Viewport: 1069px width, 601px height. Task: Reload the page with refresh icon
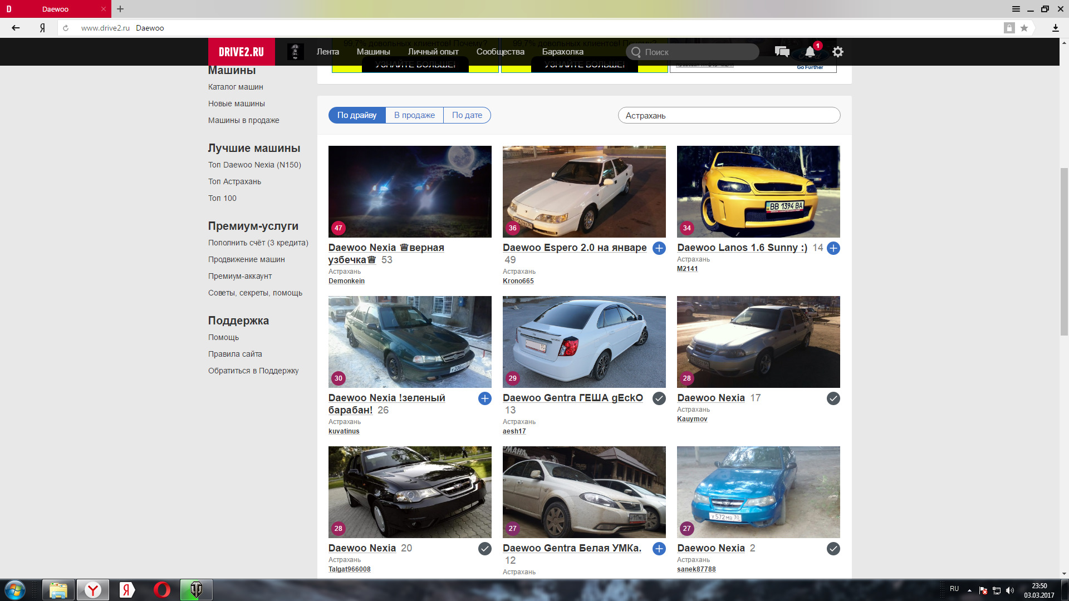pyautogui.click(x=66, y=28)
